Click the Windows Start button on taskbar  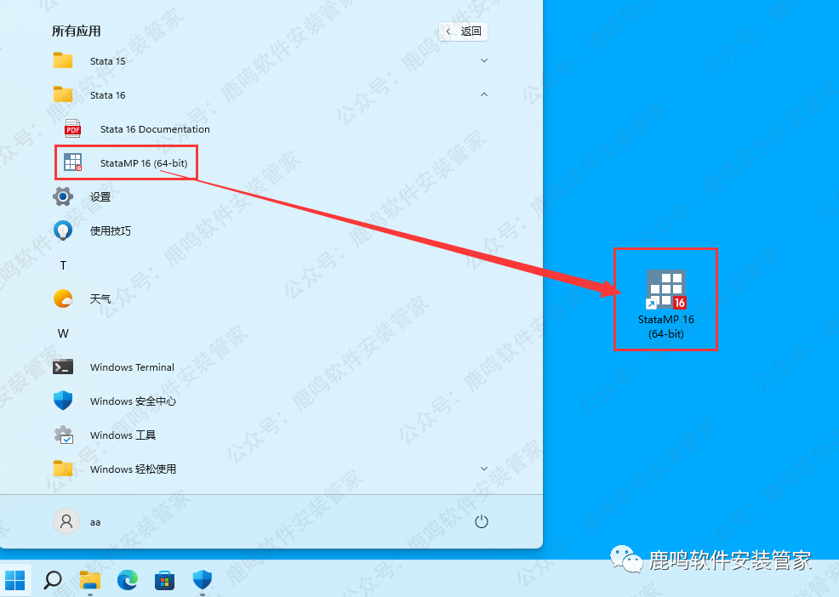pyautogui.click(x=16, y=580)
